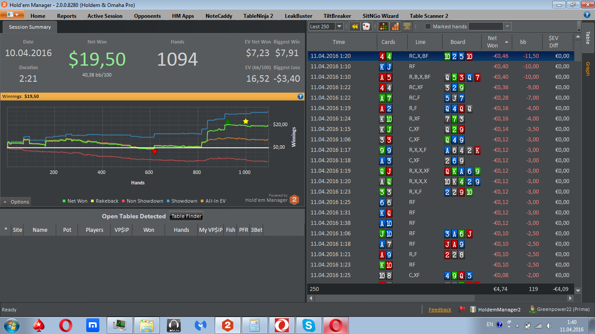Click the Table Finder button
The height and width of the screenshot is (334, 595).
click(186, 216)
